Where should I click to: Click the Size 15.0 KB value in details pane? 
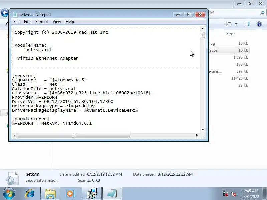[x=94, y=180]
